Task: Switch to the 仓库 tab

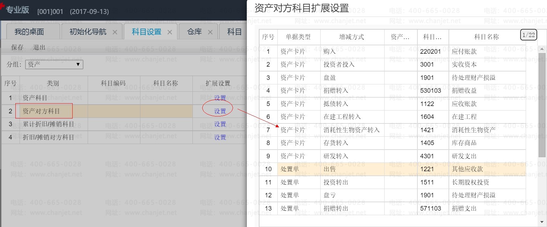Action: pyautogui.click(x=195, y=32)
